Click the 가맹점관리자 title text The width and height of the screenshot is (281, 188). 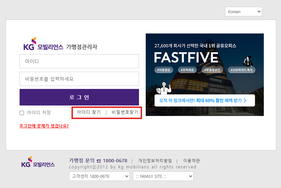click(82, 47)
